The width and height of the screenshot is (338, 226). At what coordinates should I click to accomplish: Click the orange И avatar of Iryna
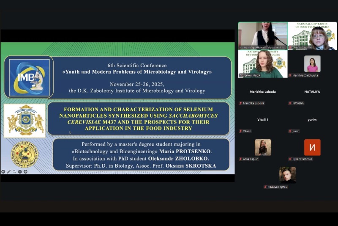tap(312, 147)
